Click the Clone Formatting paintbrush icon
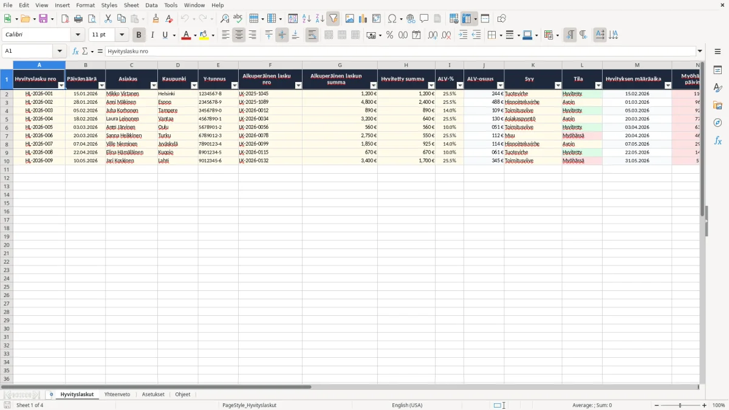 point(156,19)
